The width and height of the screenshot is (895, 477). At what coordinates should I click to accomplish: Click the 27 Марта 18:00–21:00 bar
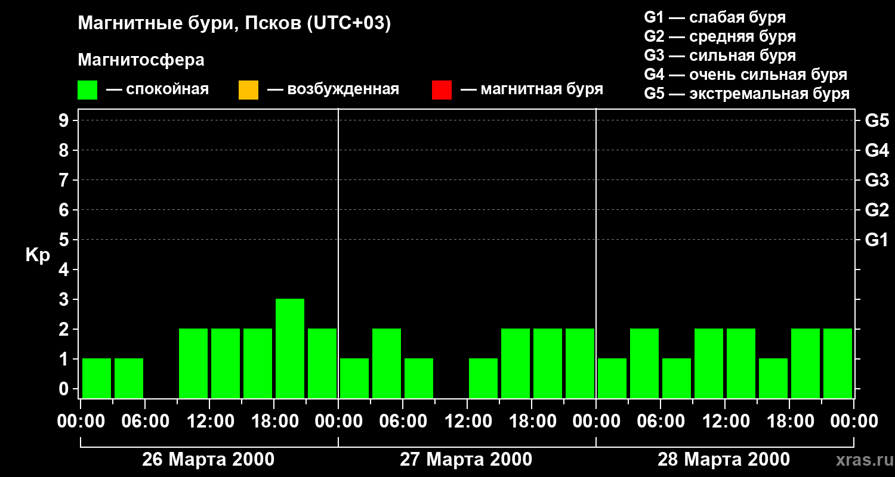[x=548, y=363]
